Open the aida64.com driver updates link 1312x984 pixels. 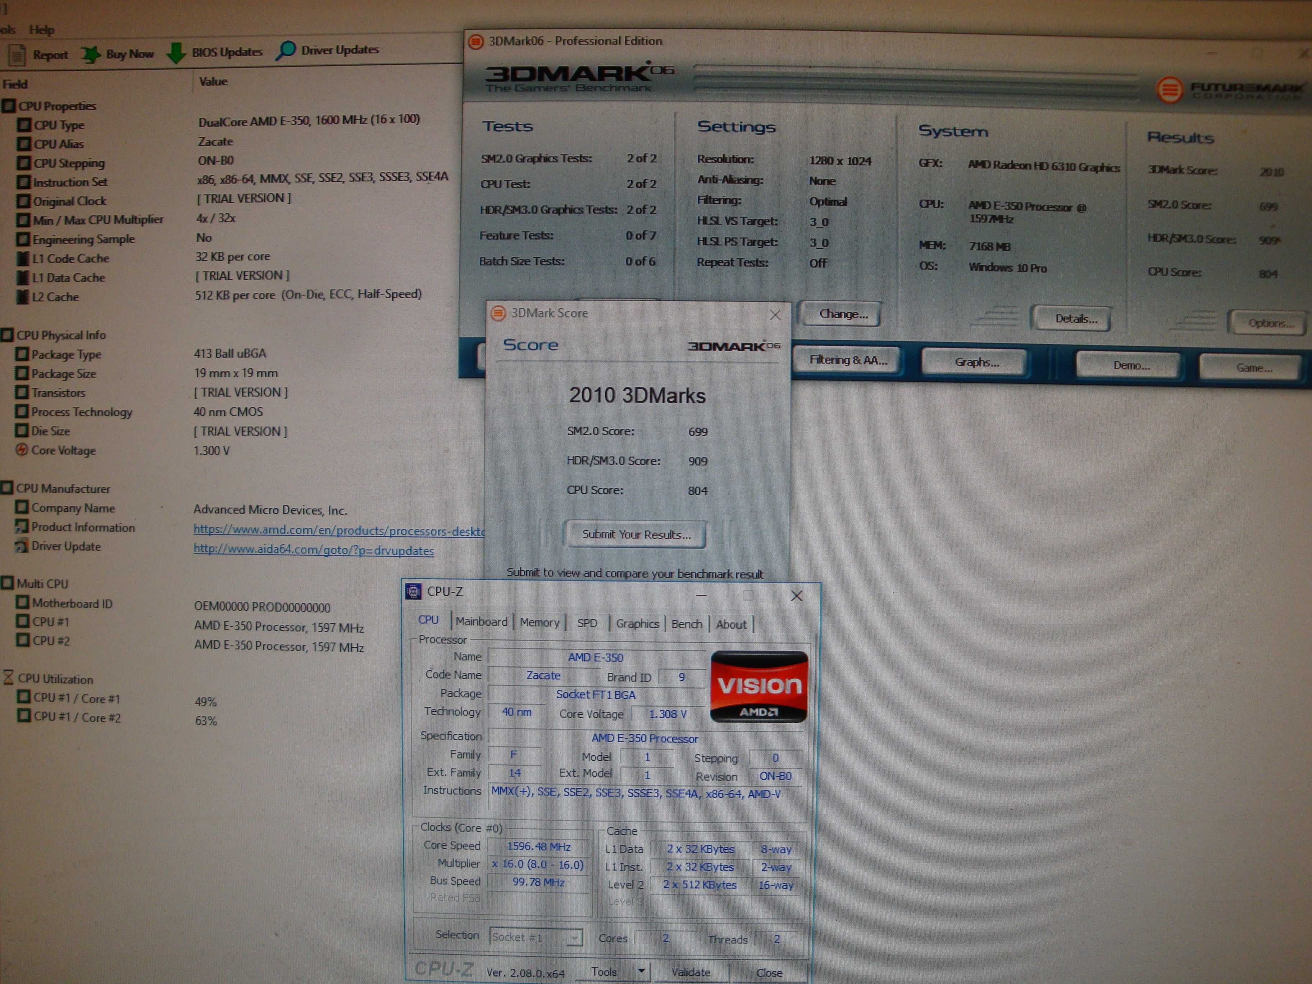click(313, 550)
